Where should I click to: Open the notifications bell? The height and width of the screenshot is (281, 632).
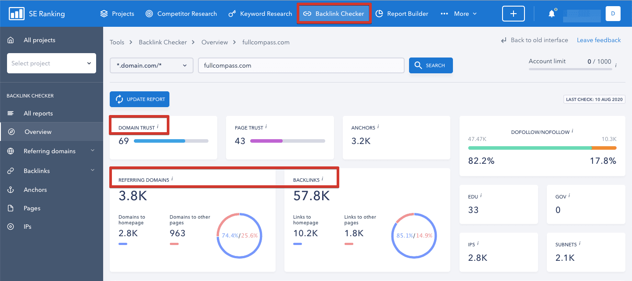click(x=552, y=14)
